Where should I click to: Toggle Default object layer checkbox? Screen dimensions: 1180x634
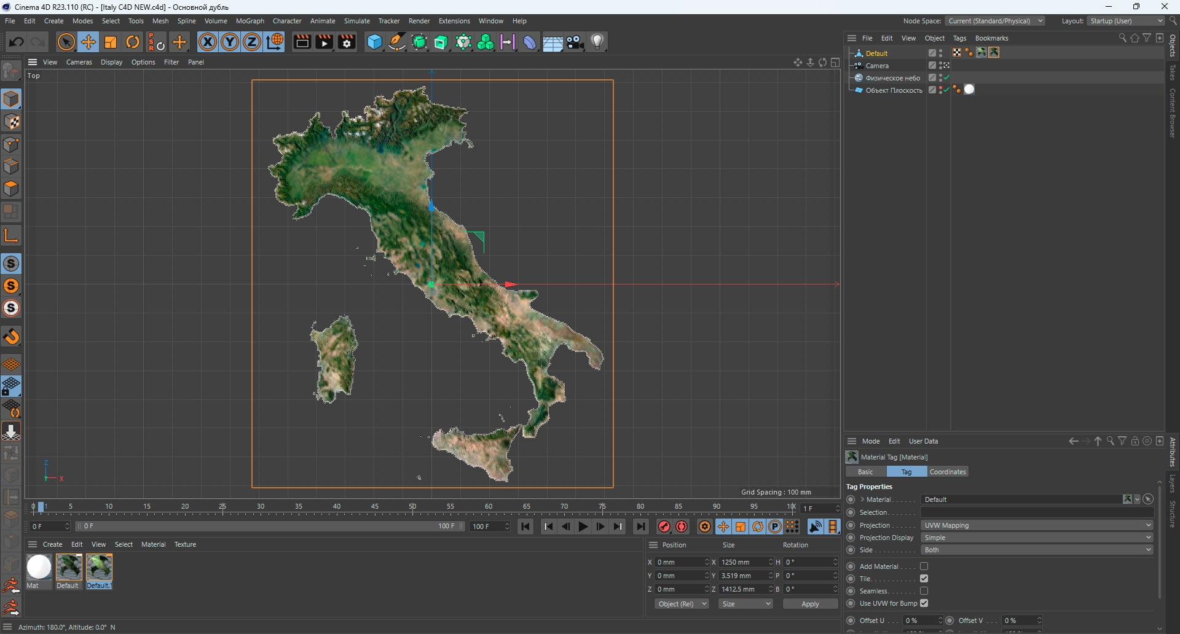[x=932, y=53]
